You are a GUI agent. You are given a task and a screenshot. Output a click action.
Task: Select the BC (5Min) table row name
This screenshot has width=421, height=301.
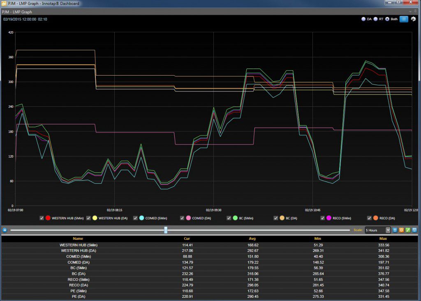click(79, 268)
